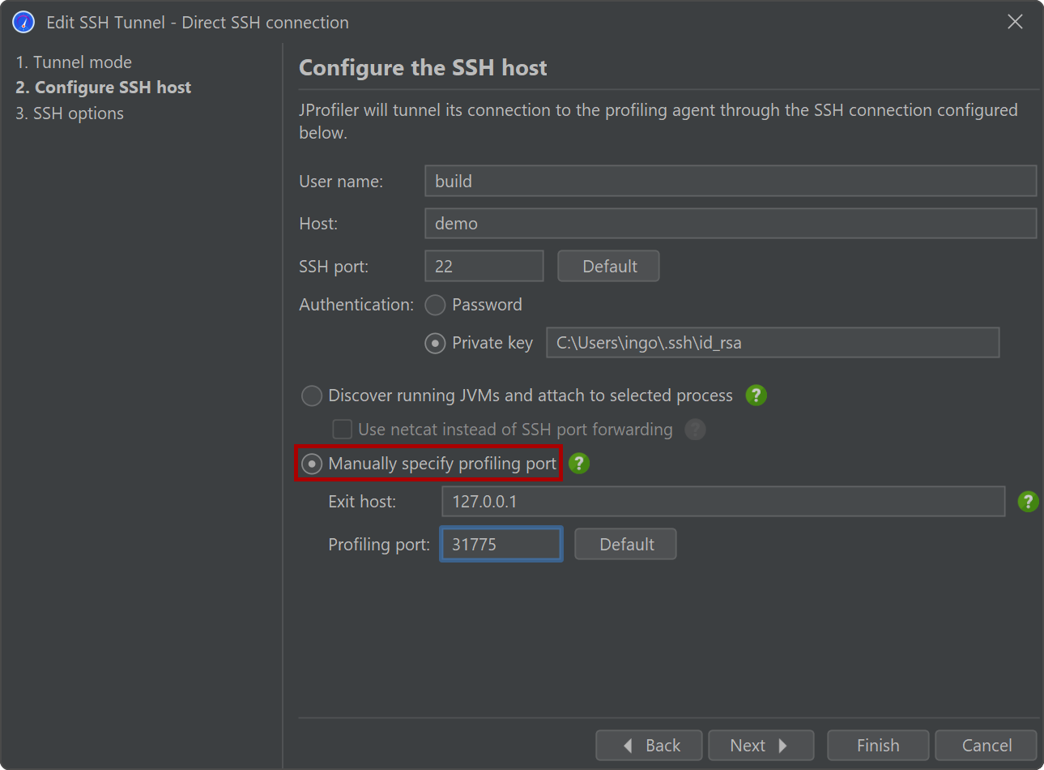Click the JProfiler icon in title bar
This screenshot has width=1044, height=770.
[23, 22]
